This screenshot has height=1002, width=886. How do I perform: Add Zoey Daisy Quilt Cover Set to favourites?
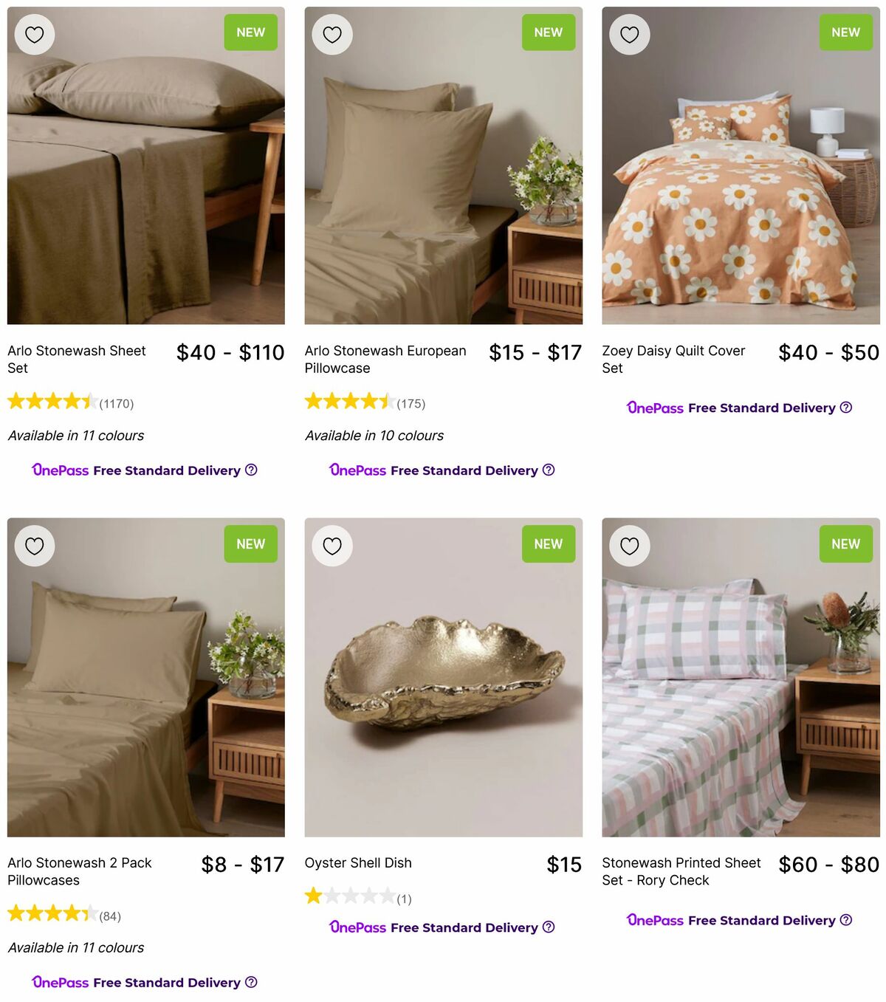point(630,33)
